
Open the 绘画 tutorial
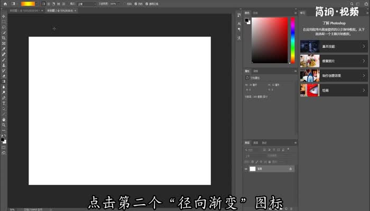click(333, 90)
